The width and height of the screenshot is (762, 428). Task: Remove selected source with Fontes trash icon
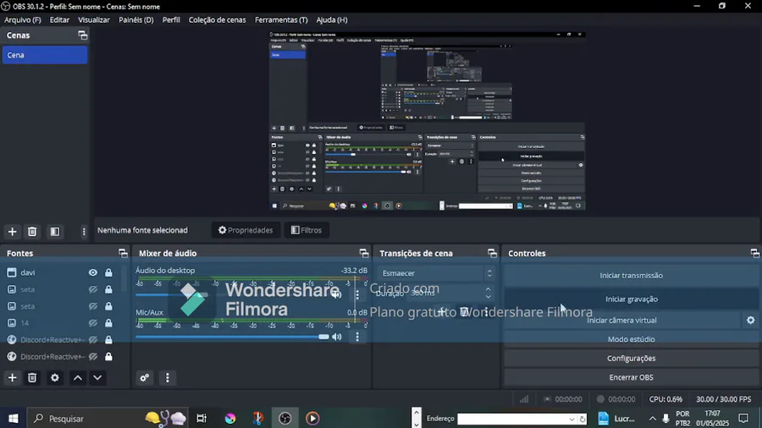tap(32, 377)
